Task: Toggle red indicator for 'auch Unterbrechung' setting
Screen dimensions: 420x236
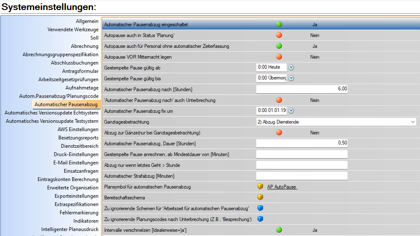Action: point(279,100)
